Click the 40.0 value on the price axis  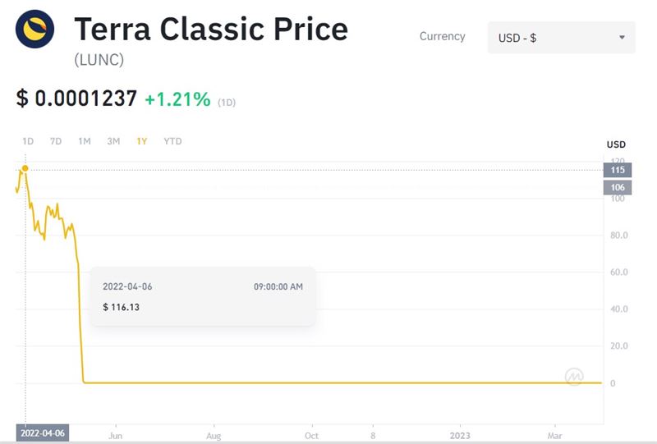coord(619,309)
